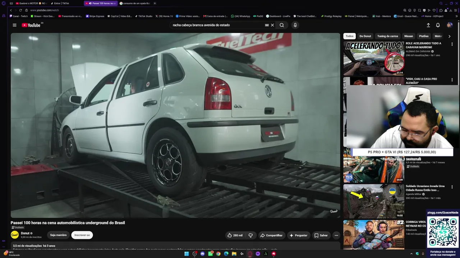Open YouTube notifications bell
The width and height of the screenshot is (460, 258).
click(x=438, y=25)
